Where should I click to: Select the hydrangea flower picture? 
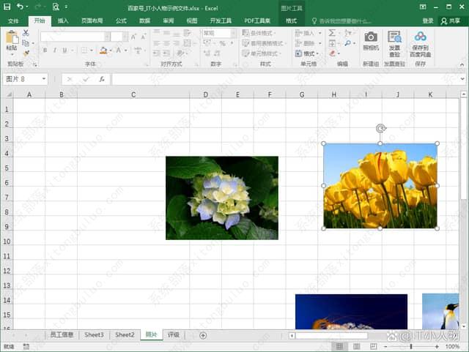click(x=221, y=198)
